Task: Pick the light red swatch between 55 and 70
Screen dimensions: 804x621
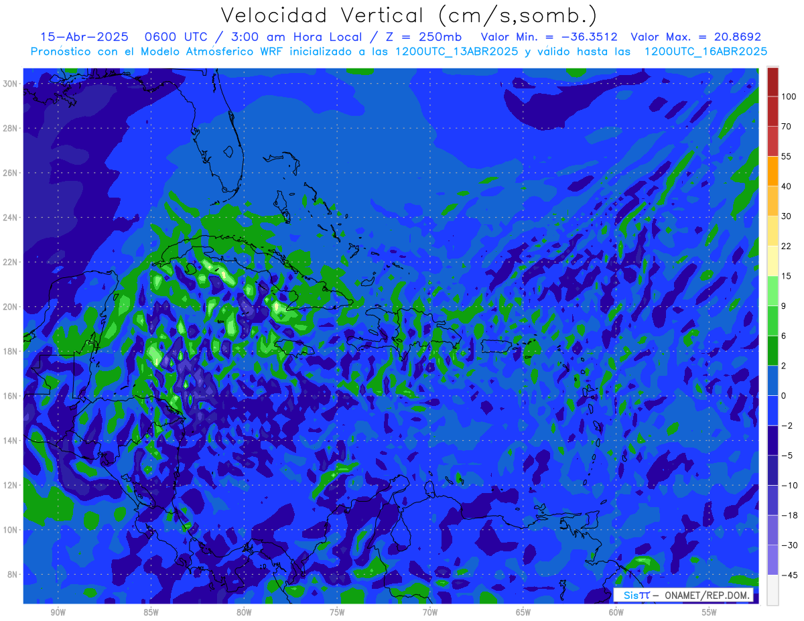Action: [x=773, y=141]
